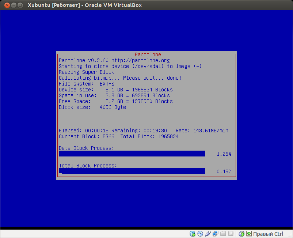
Task: Click the 'File system: EXTFS' line
Action: pyautogui.click(x=87, y=84)
